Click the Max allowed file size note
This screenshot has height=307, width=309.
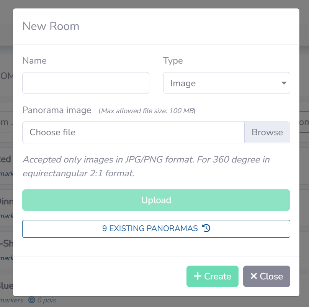(x=147, y=111)
